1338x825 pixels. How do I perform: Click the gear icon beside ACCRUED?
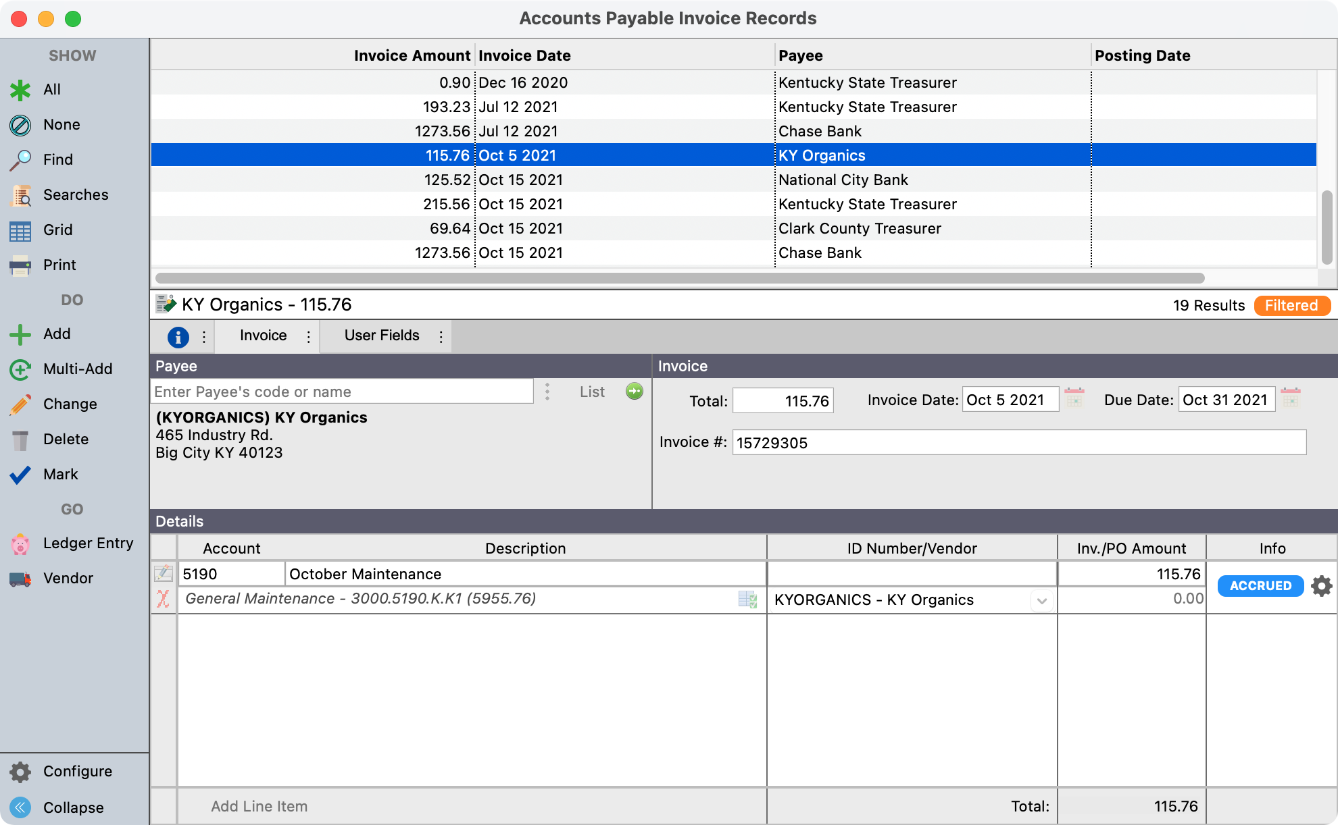[x=1321, y=586]
